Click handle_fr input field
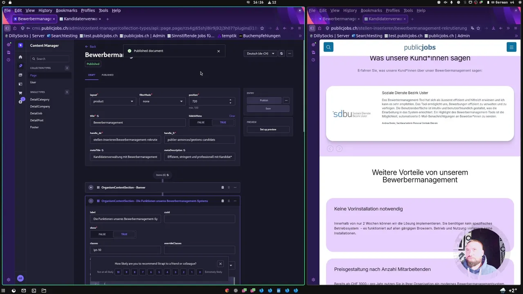523x294 pixels. [199, 140]
